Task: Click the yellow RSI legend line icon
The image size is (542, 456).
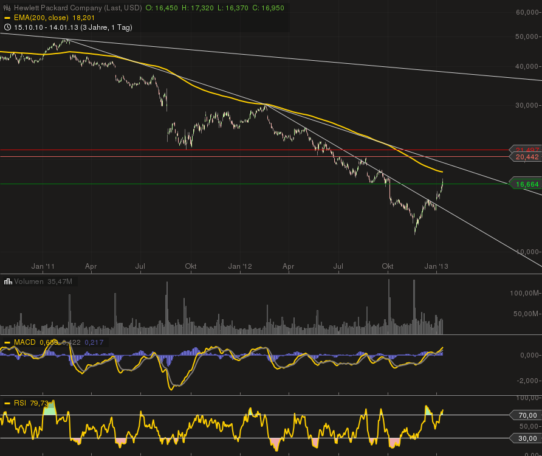Action: point(8,402)
